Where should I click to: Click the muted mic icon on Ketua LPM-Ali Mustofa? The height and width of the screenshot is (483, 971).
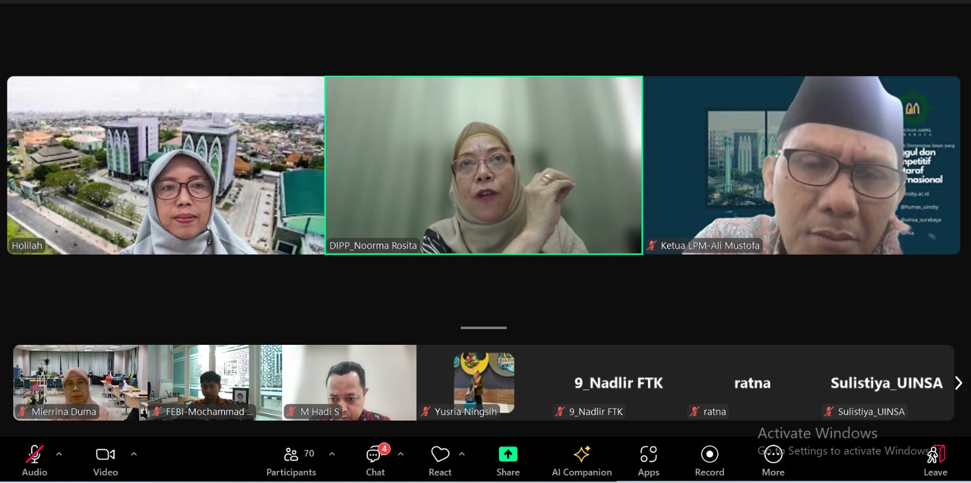pyautogui.click(x=652, y=245)
